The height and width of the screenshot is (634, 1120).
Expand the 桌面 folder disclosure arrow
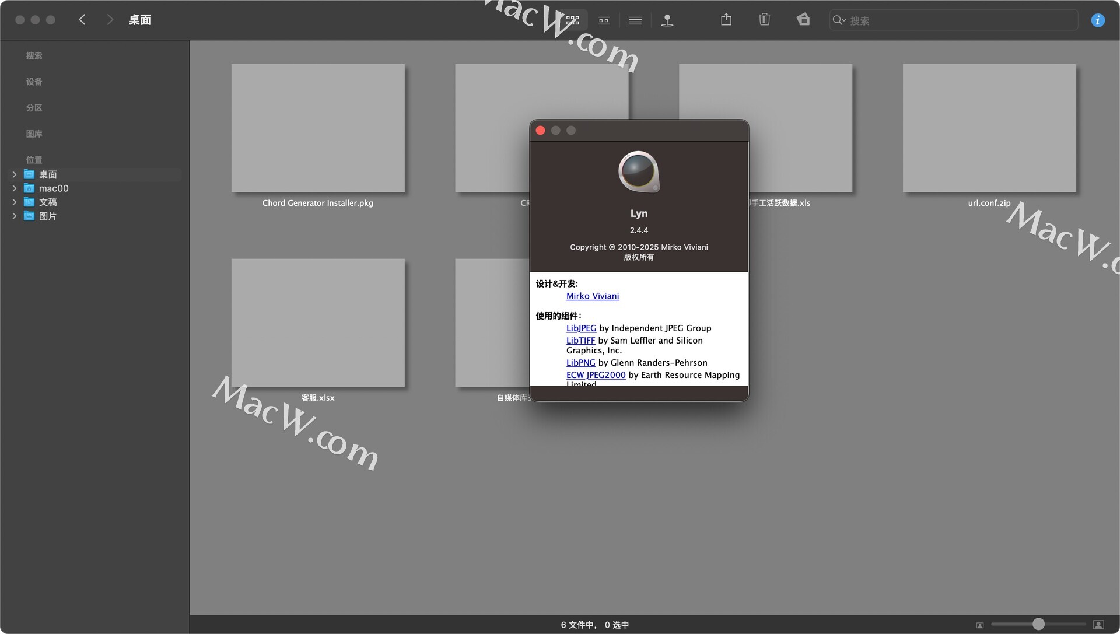15,174
